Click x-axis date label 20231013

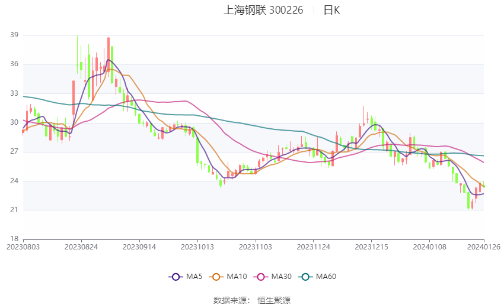[x=197, y=247]
